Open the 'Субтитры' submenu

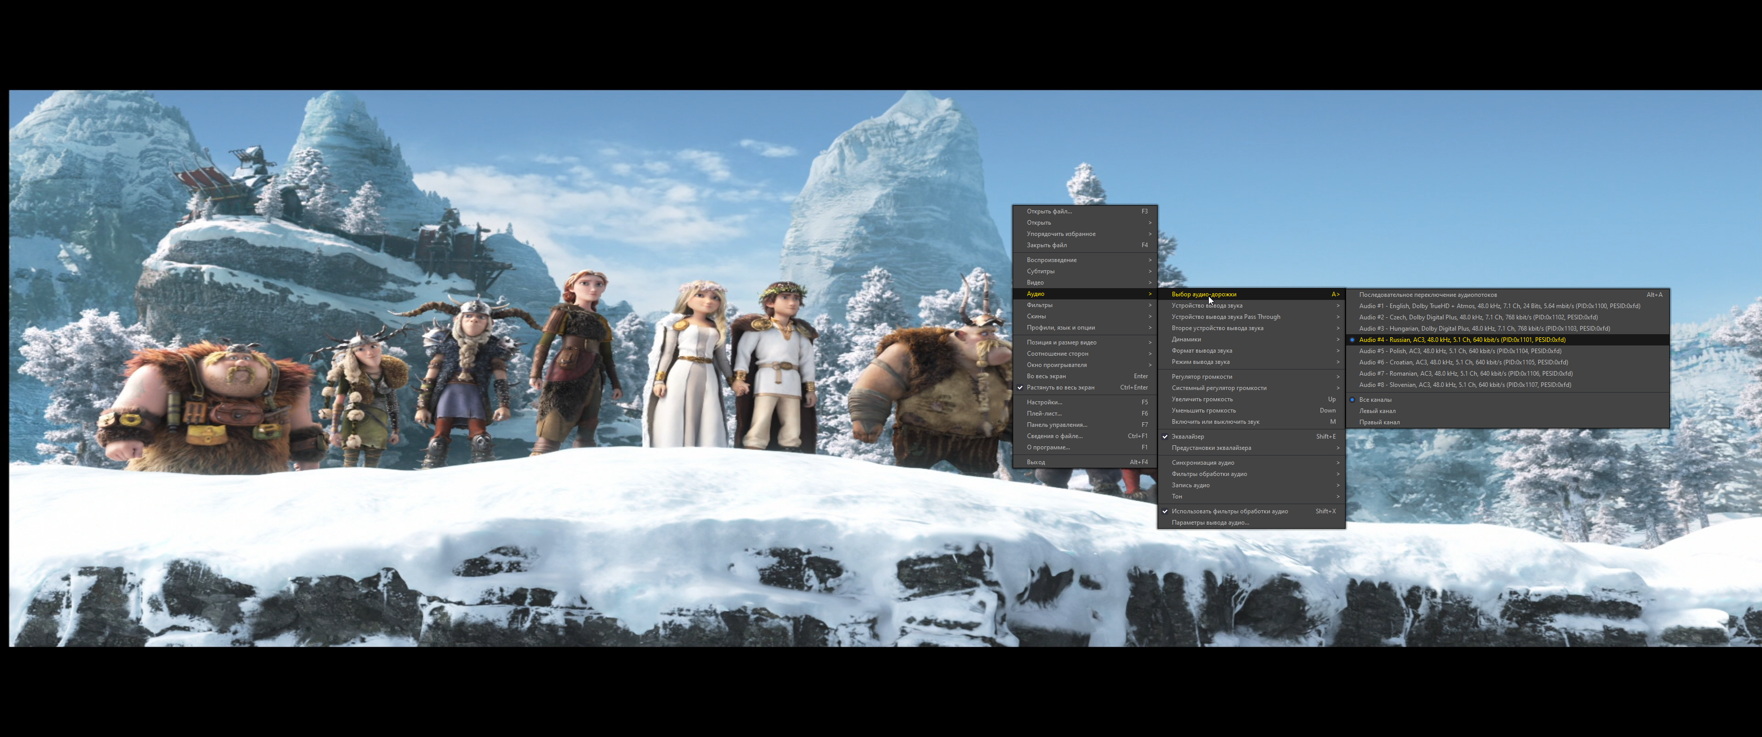[x=1085, y=271]
